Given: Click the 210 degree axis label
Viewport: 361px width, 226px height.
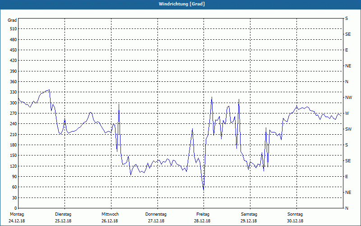Looking at the screenshot, I should click(14, 134).
